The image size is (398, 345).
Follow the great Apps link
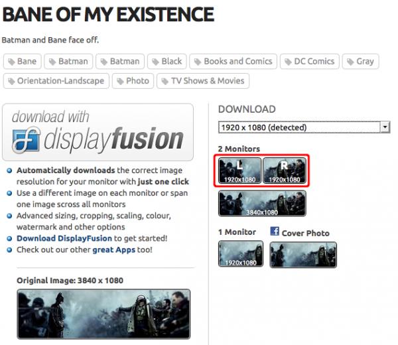[113, 250]
